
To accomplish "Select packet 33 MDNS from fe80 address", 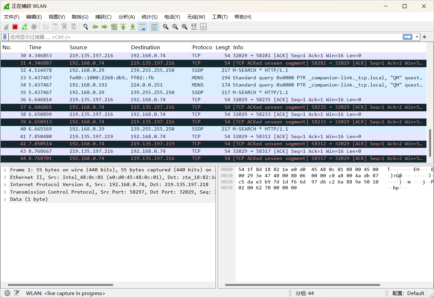I will (x=213, y=78).
